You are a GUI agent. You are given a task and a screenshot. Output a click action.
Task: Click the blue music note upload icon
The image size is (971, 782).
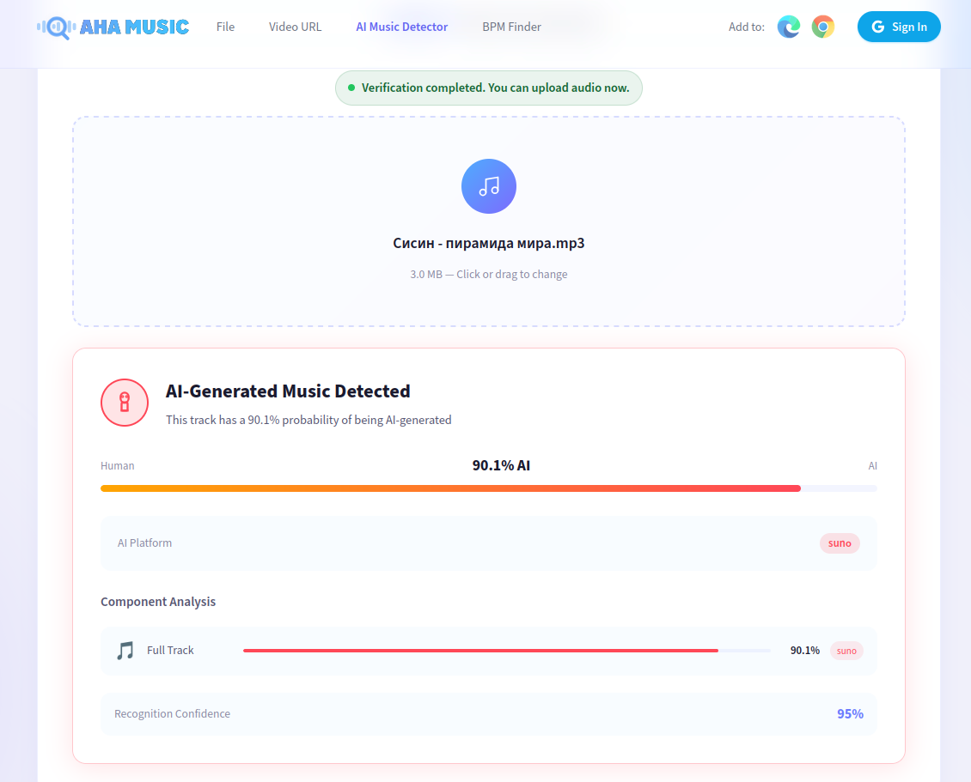(x=489, y=186)
